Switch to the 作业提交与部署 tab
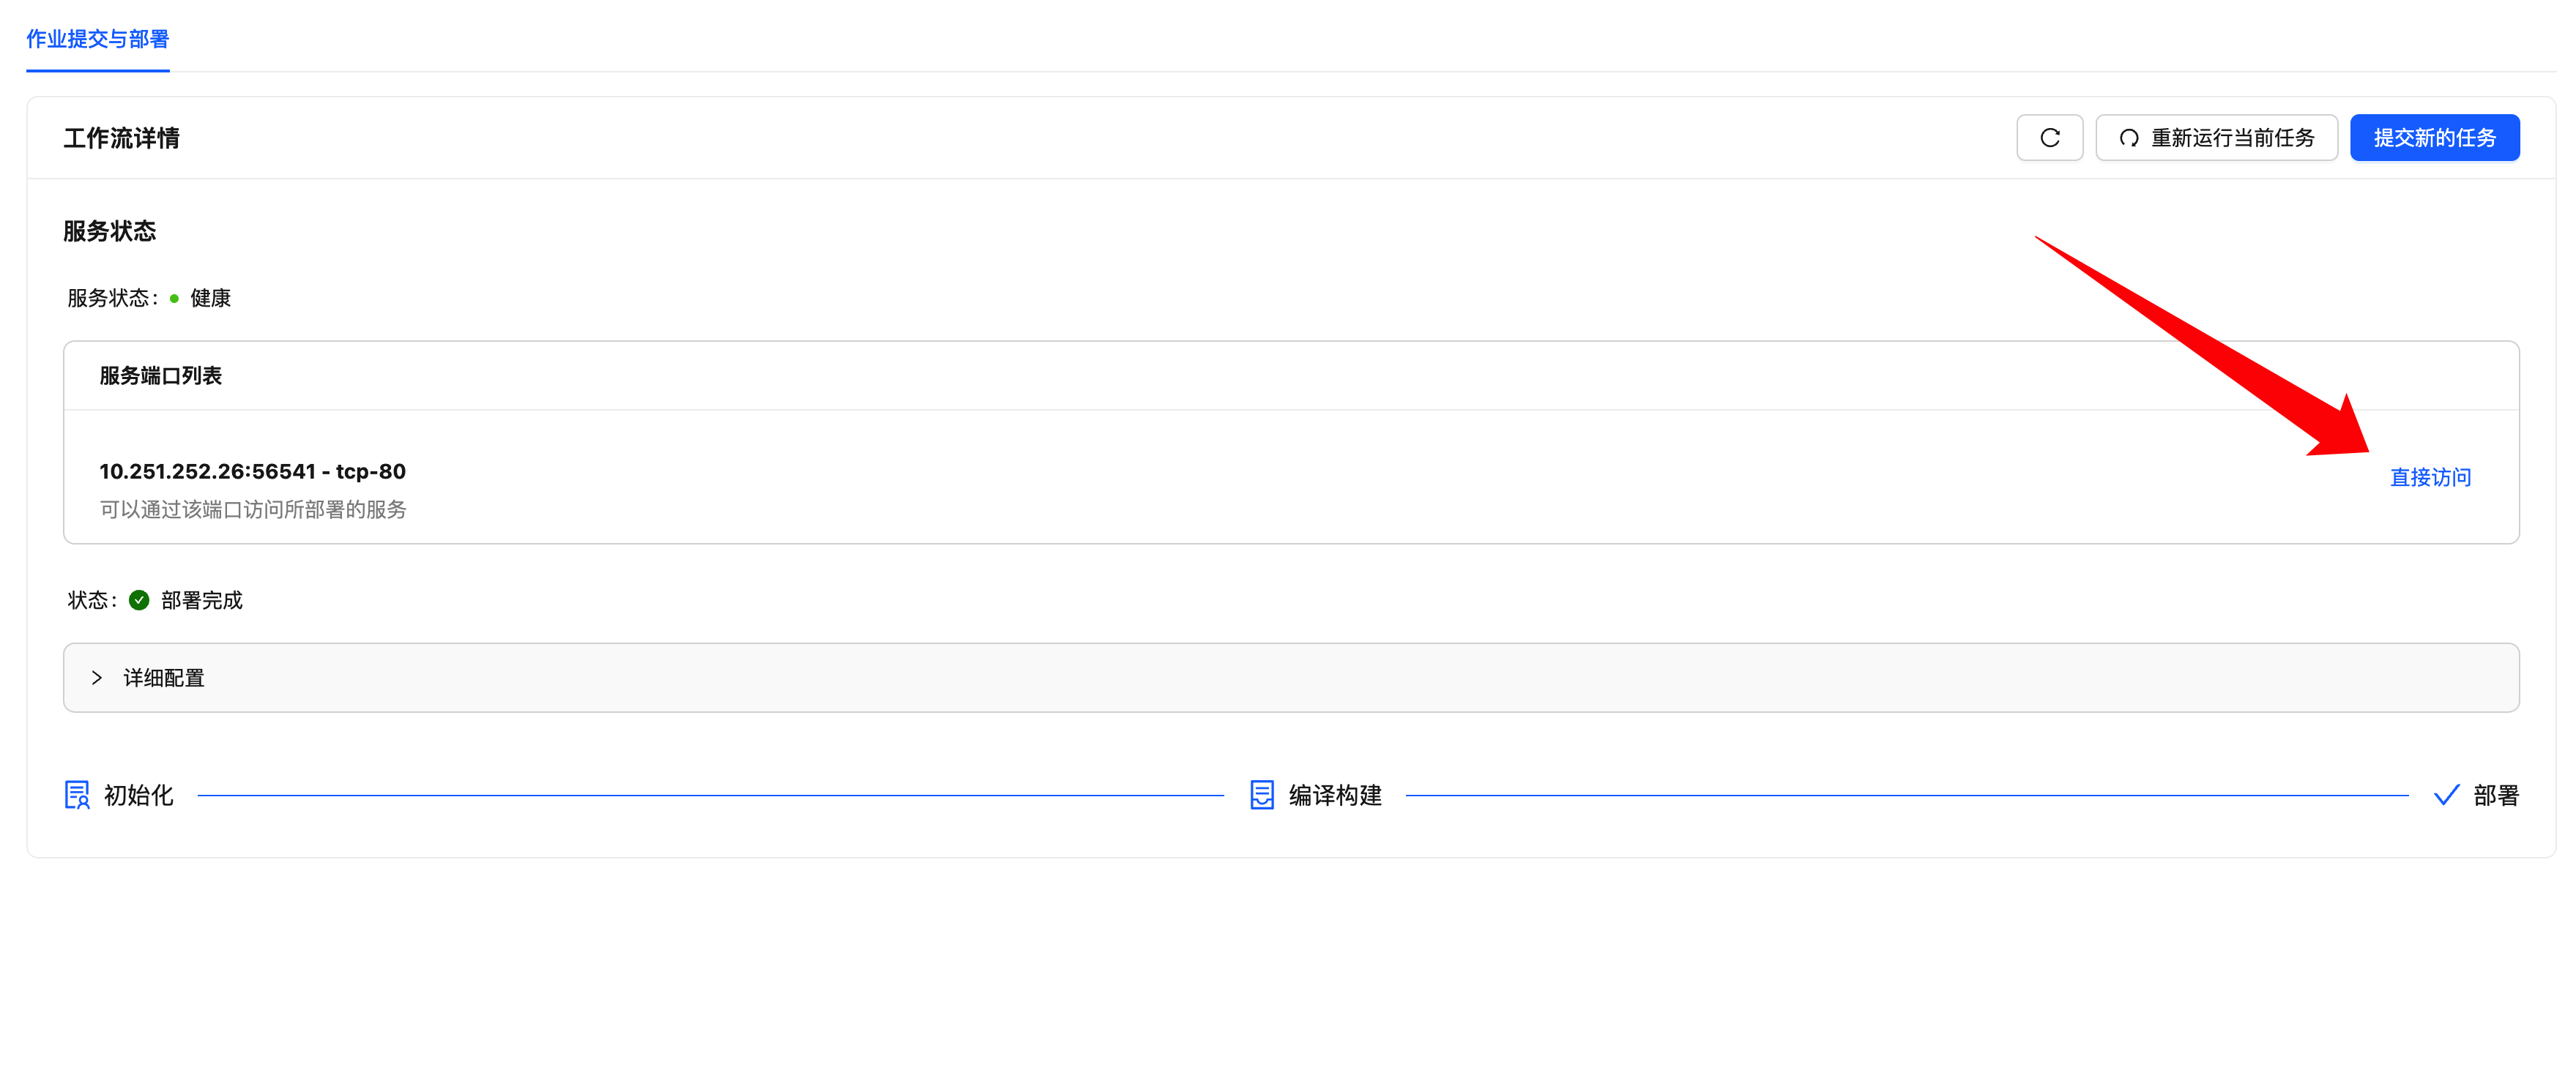 98,39
